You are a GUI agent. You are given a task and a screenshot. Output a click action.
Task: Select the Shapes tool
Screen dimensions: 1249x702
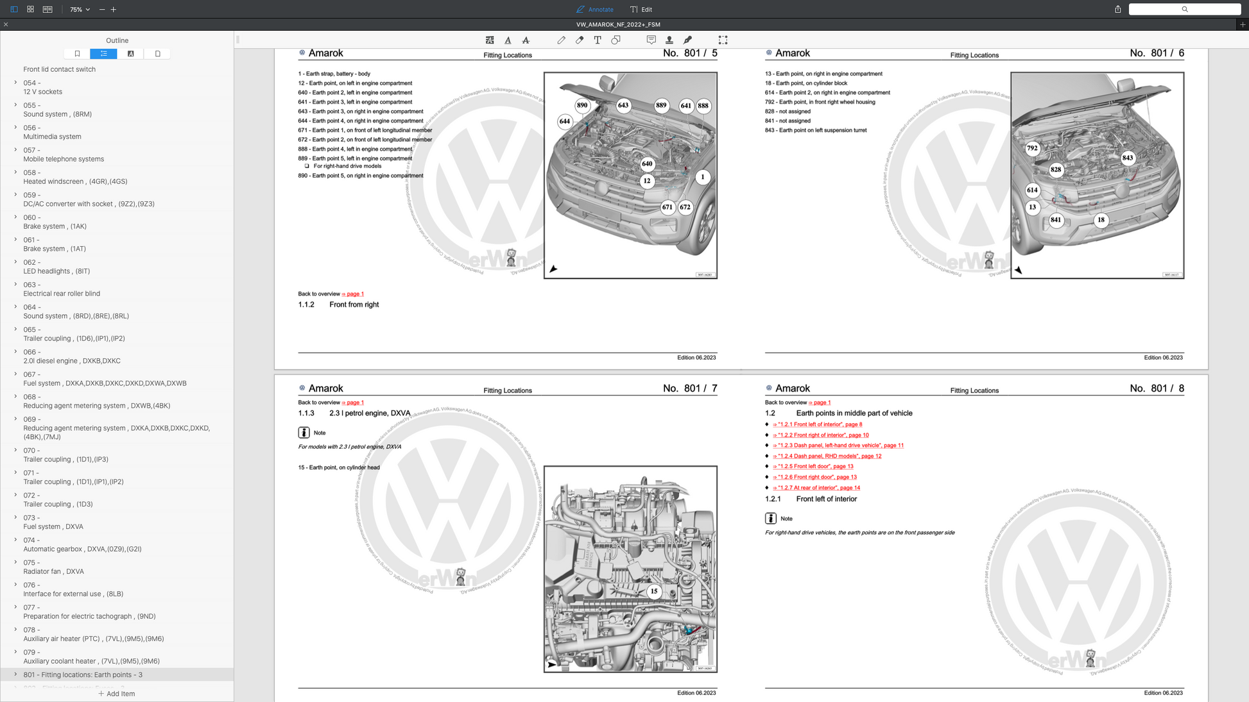(x=616, y=40)
